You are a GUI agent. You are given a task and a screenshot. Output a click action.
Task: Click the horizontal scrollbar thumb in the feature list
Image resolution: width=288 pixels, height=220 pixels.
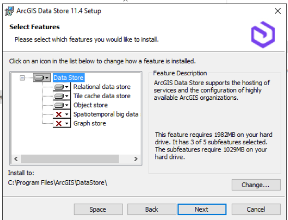[70, 159]
